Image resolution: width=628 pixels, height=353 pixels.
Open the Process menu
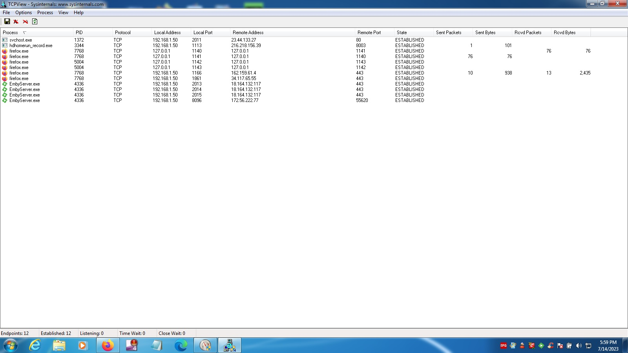(x=45, y=13)
